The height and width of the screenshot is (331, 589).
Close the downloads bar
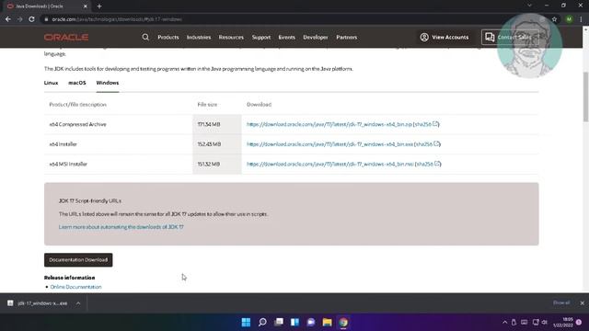click(582, 302)
